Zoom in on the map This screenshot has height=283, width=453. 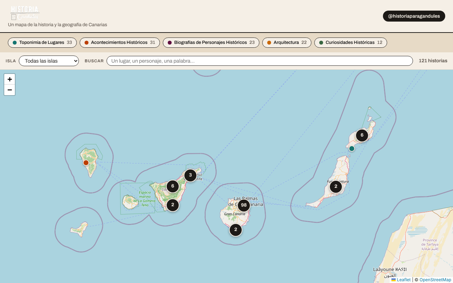10,79
